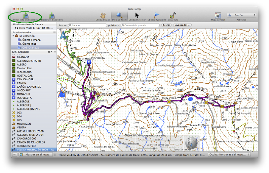Select waypoint 003 in the sidebar list

pyautogui.click(x=34, y=113)
